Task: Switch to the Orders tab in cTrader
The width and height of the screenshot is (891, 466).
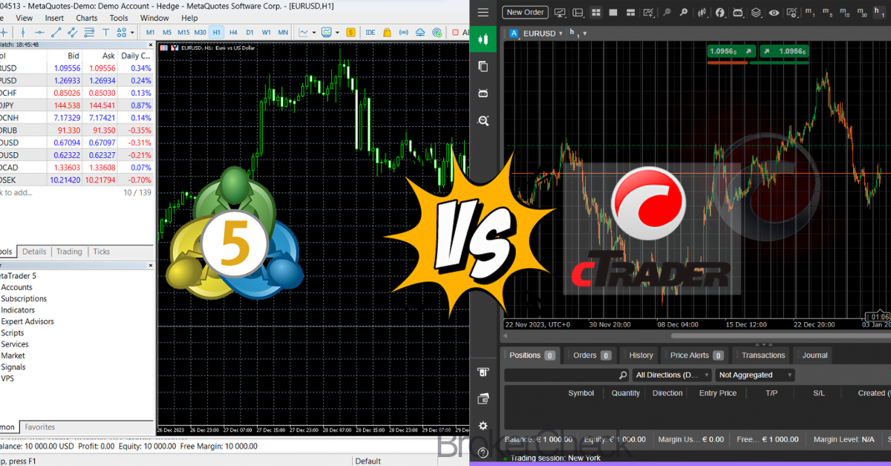Action: 592,355
